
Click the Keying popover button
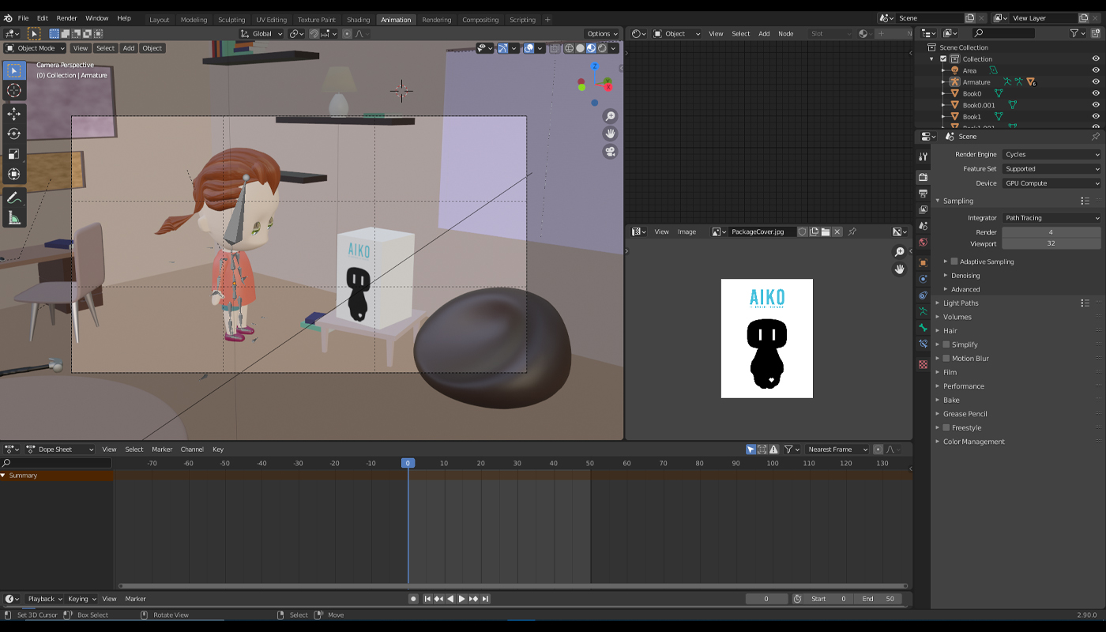tap(81, 599)
